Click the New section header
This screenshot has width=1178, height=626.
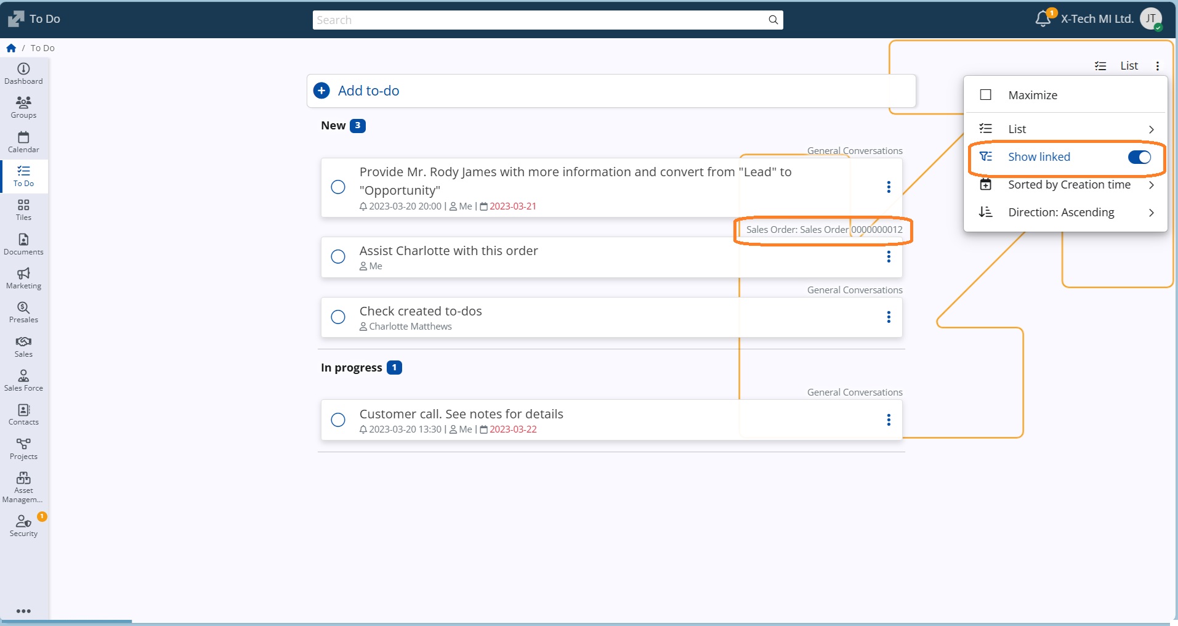point(343,126)
